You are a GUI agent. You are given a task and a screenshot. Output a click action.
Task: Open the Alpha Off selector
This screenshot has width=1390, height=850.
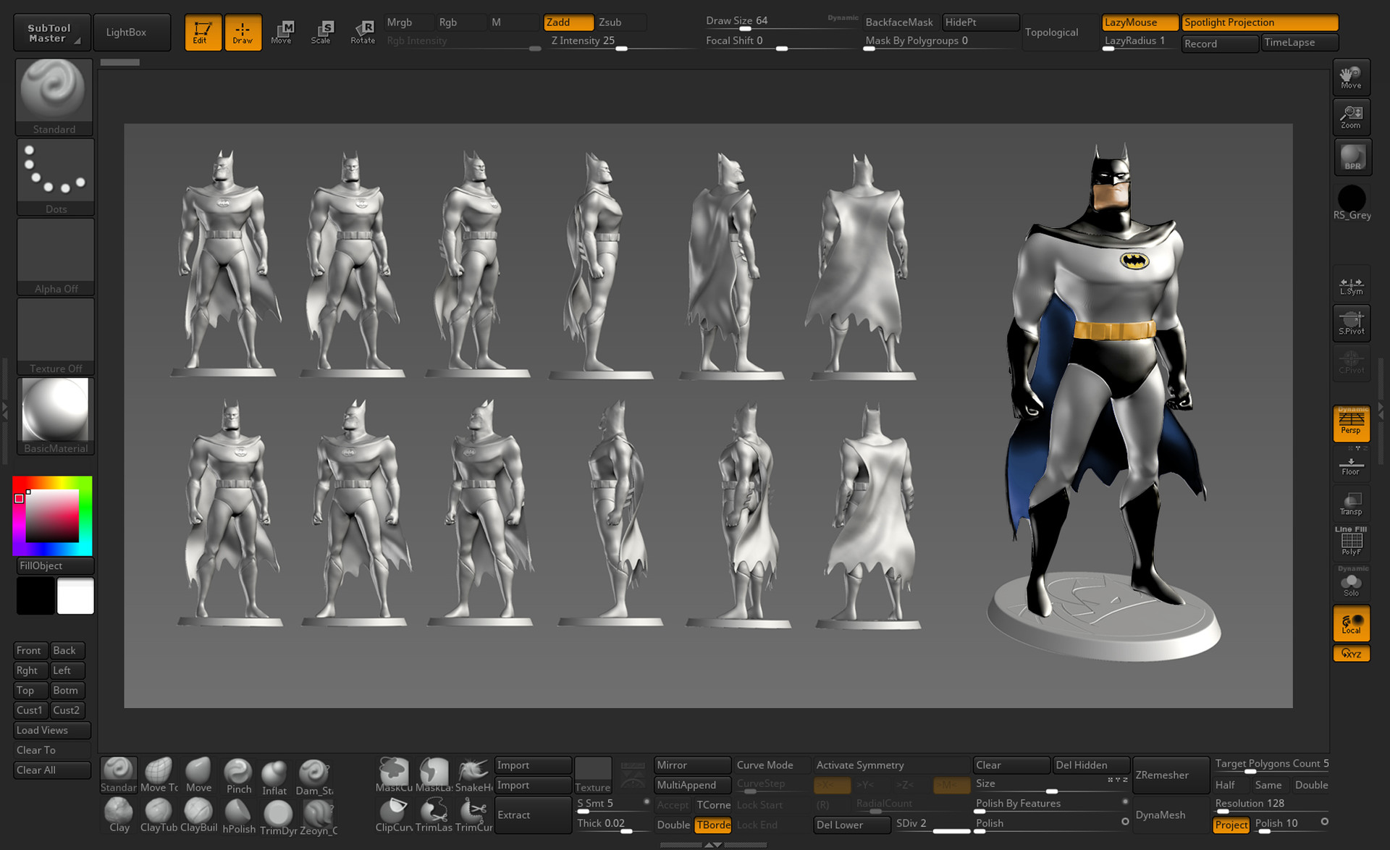coord(56,256)
